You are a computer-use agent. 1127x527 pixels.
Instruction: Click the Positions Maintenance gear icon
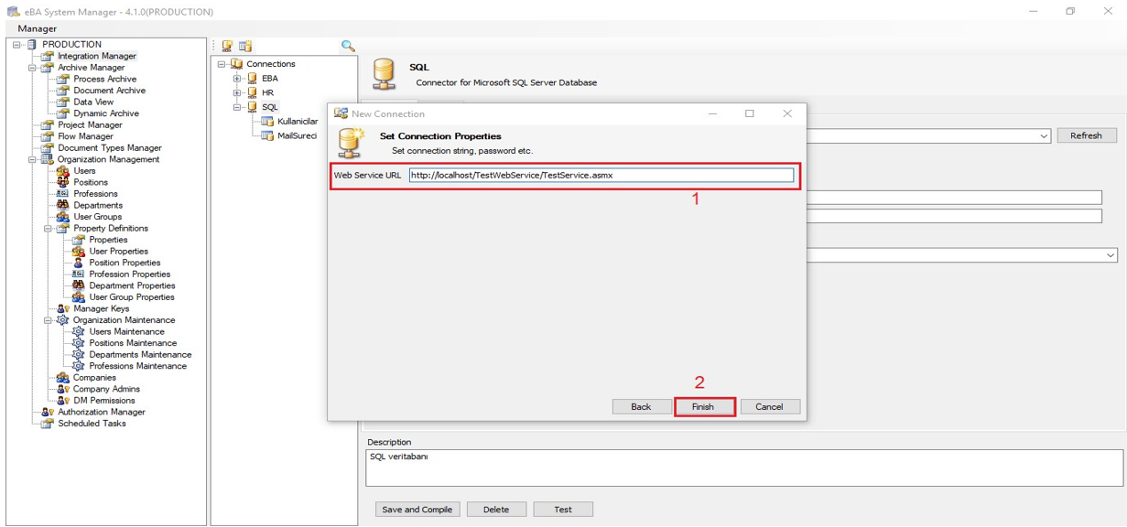78,343
